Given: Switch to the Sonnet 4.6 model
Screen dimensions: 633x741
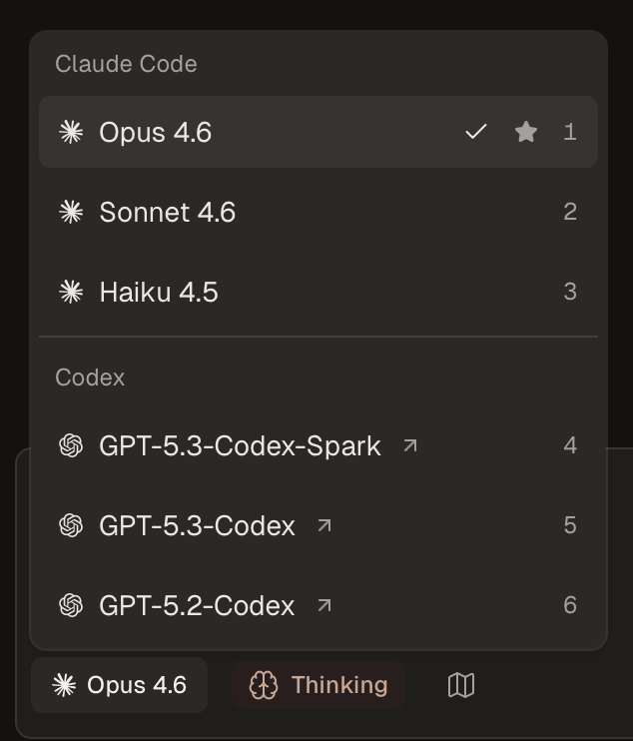Looking at the screenshot, I should [x=167, y=212].
